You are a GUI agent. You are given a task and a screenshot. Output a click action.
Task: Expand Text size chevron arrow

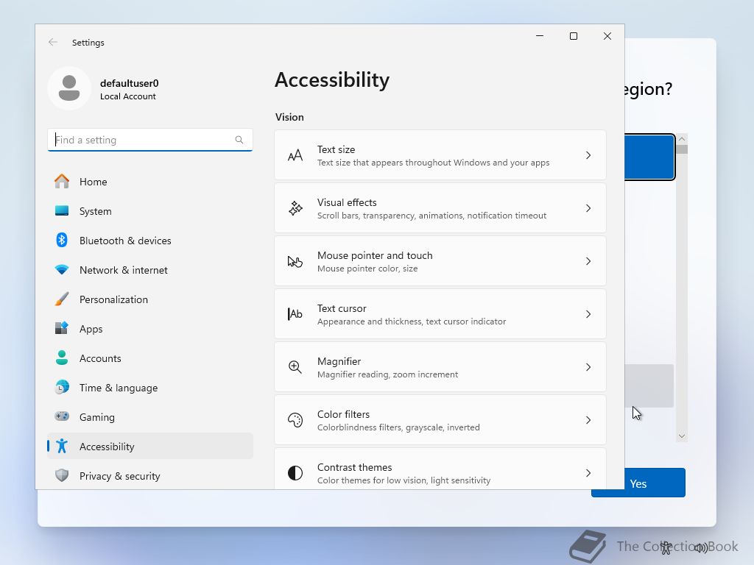point(588,155)
